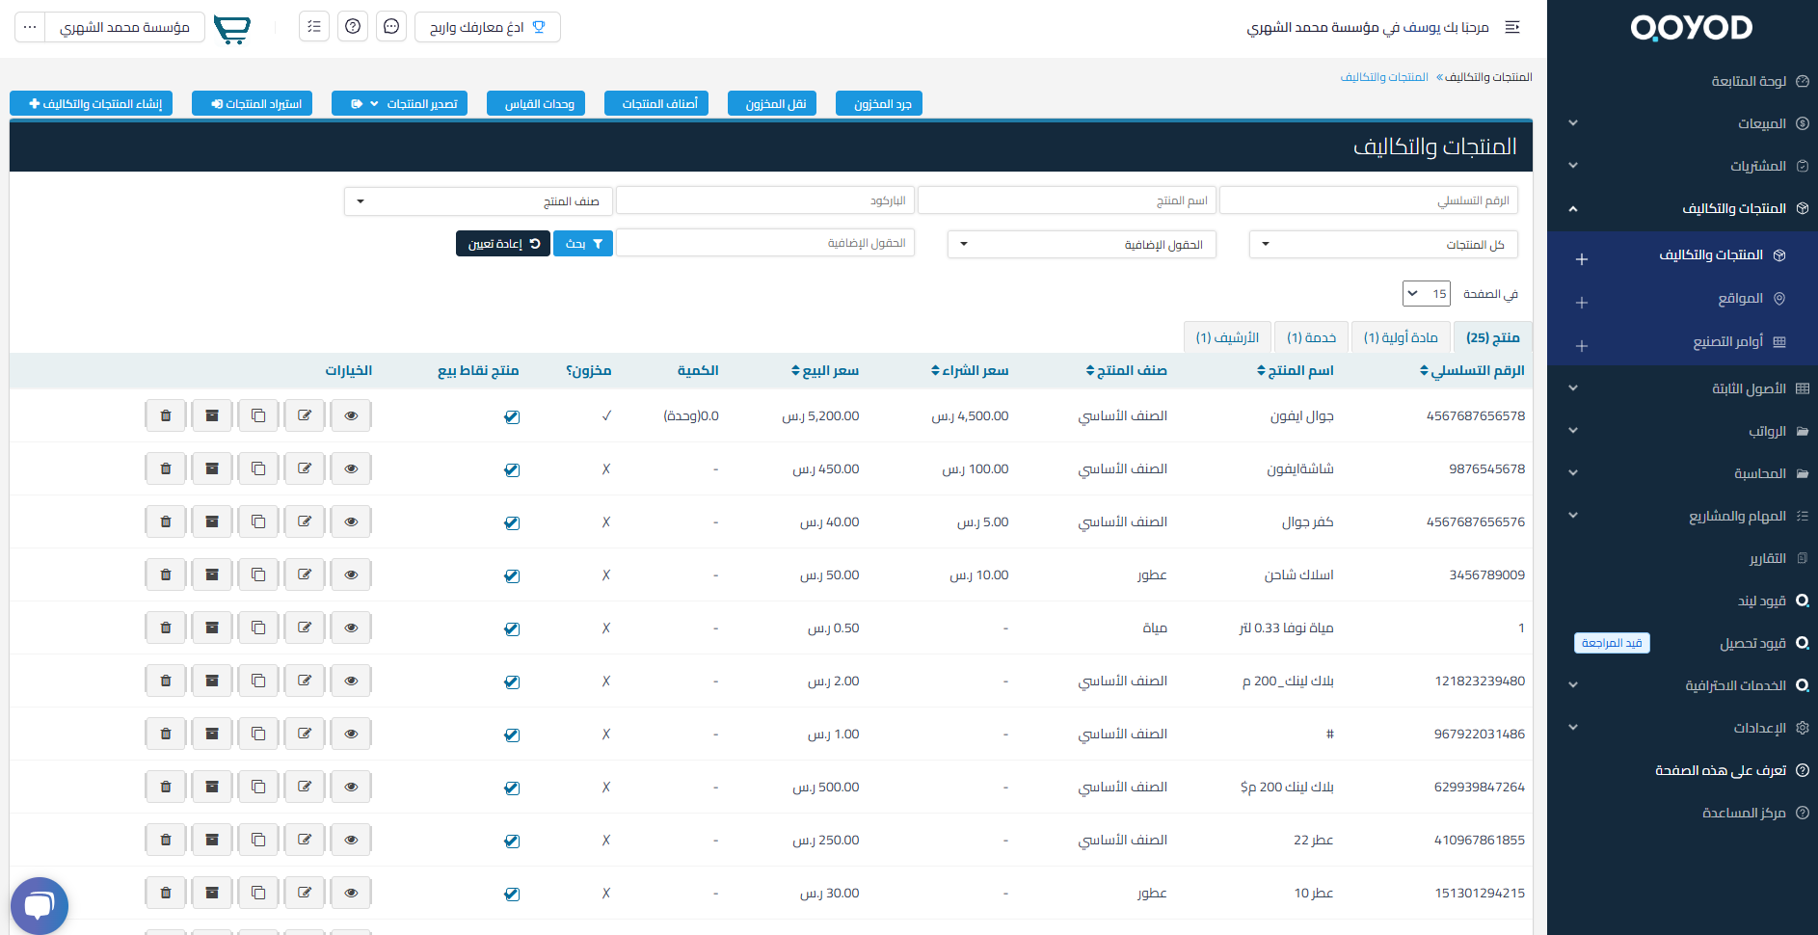Click the بحث search filter button
This screenshot has height=935, width=1818.
[x=583, y=244]
